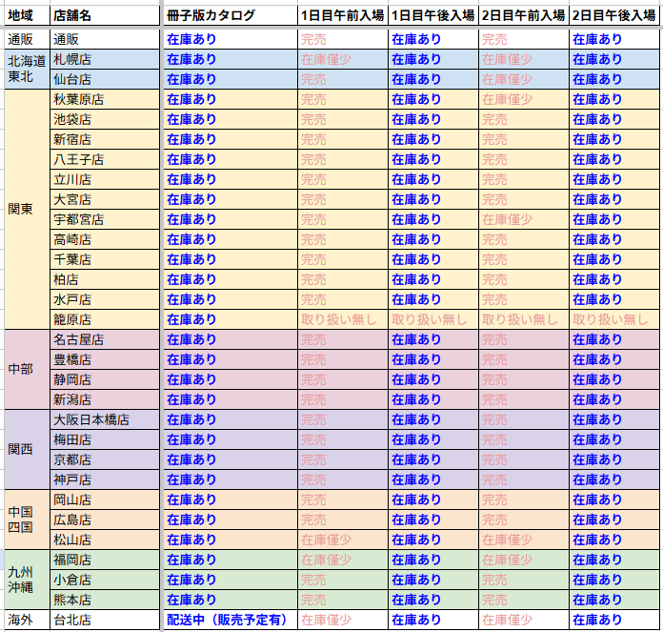The height and width of the screenshot is (632, 663).
Task: Select 池袋店 2日目午前入場 完売 cell
Action: pyautogui.click(x=524, y=119)
